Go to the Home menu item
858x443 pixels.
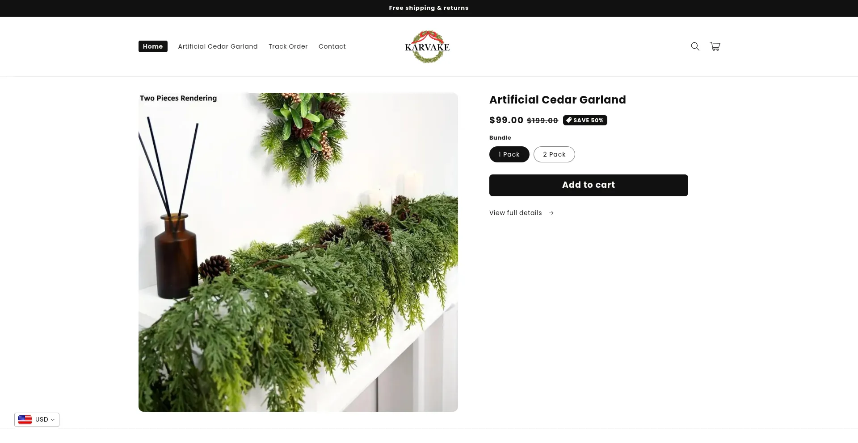click(153, 46)
